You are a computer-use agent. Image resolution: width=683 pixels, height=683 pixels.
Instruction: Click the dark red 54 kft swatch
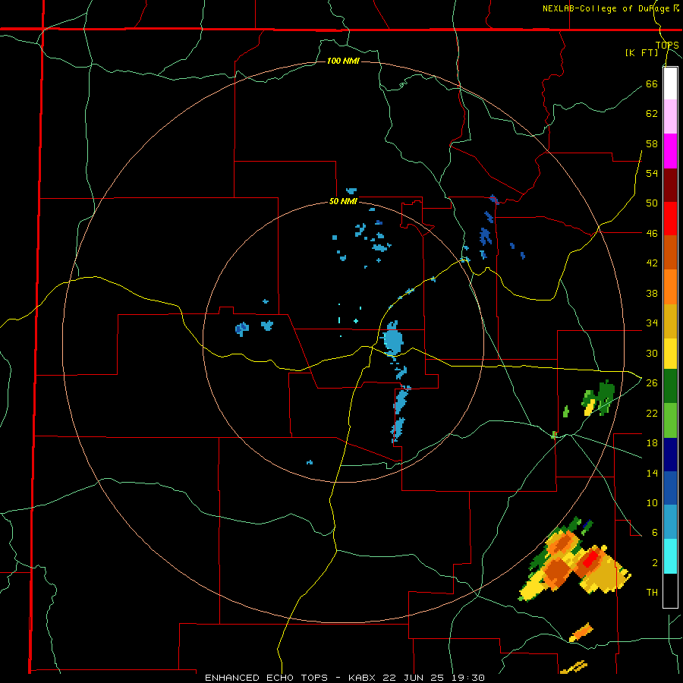click(670, 185)
